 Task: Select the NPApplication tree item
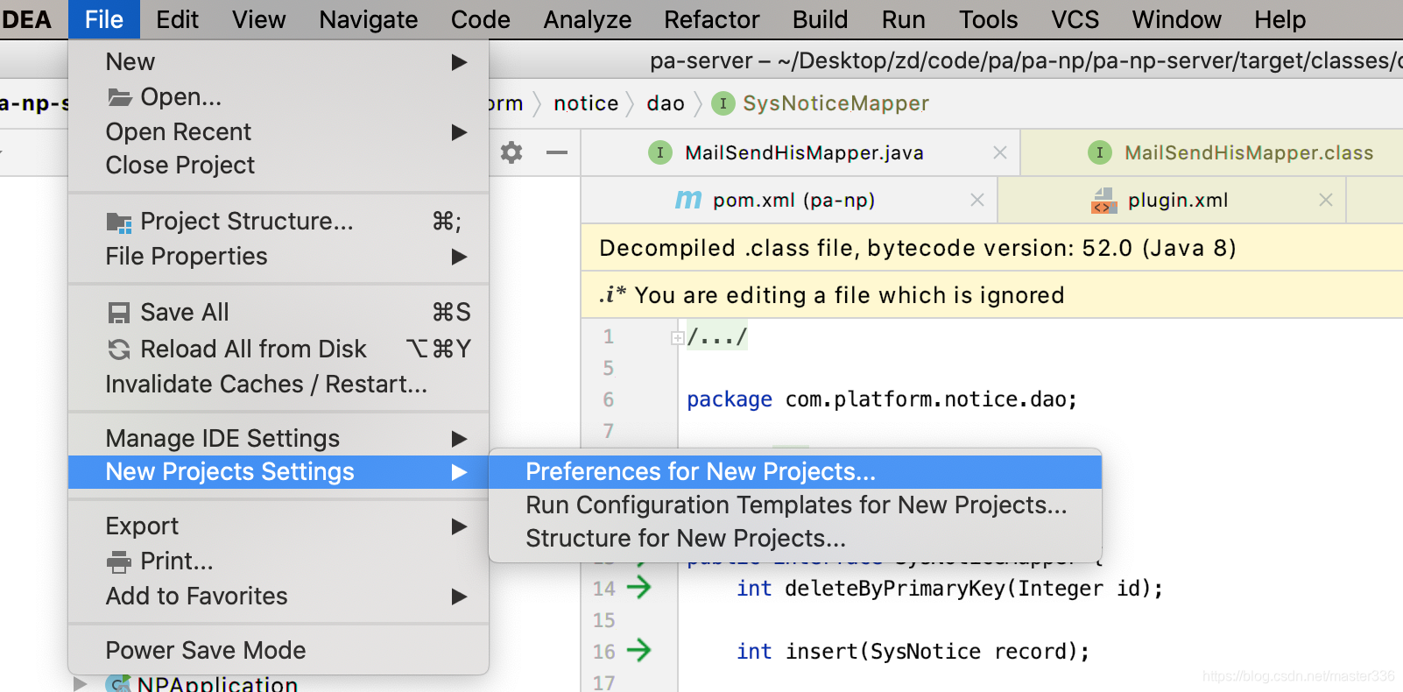pos(217,683)
